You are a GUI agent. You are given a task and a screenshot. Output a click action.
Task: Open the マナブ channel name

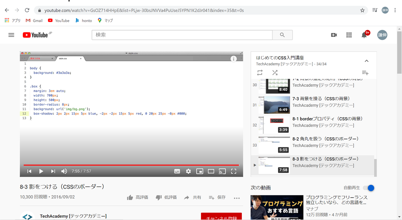point(312,208)
